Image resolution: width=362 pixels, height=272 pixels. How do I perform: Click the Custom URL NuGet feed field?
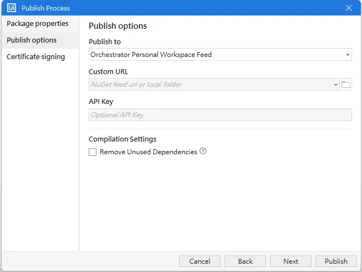coord(211,85)
